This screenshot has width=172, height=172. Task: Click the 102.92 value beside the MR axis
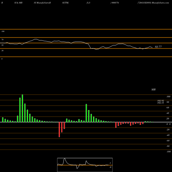coord(161,101)
